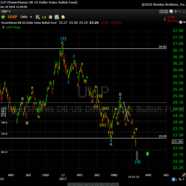Click the 23.26 current price box
This screenshot has height=186, width=186.
177,142
